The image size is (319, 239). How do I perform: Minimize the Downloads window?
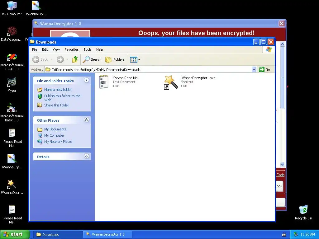tap(256, 42)
